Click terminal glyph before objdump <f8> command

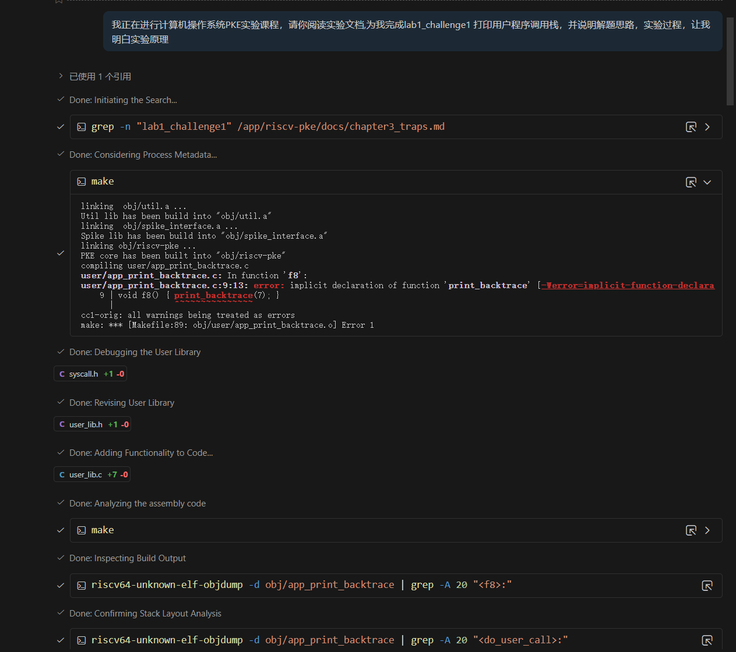82,585
